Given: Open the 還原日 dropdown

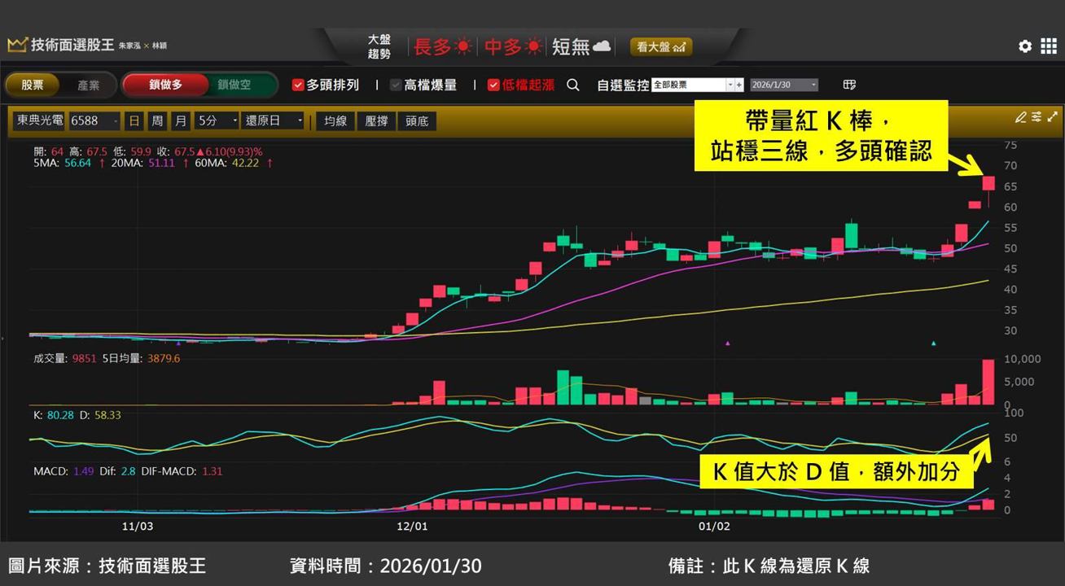Looking at the screenshot, I should coord(273,120).
